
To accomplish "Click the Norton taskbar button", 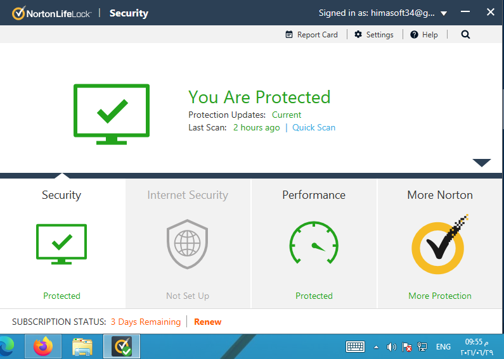I will coord(122,346).
